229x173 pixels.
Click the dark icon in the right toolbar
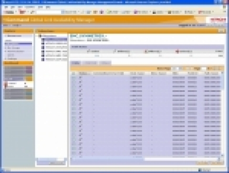pos(154,12)
